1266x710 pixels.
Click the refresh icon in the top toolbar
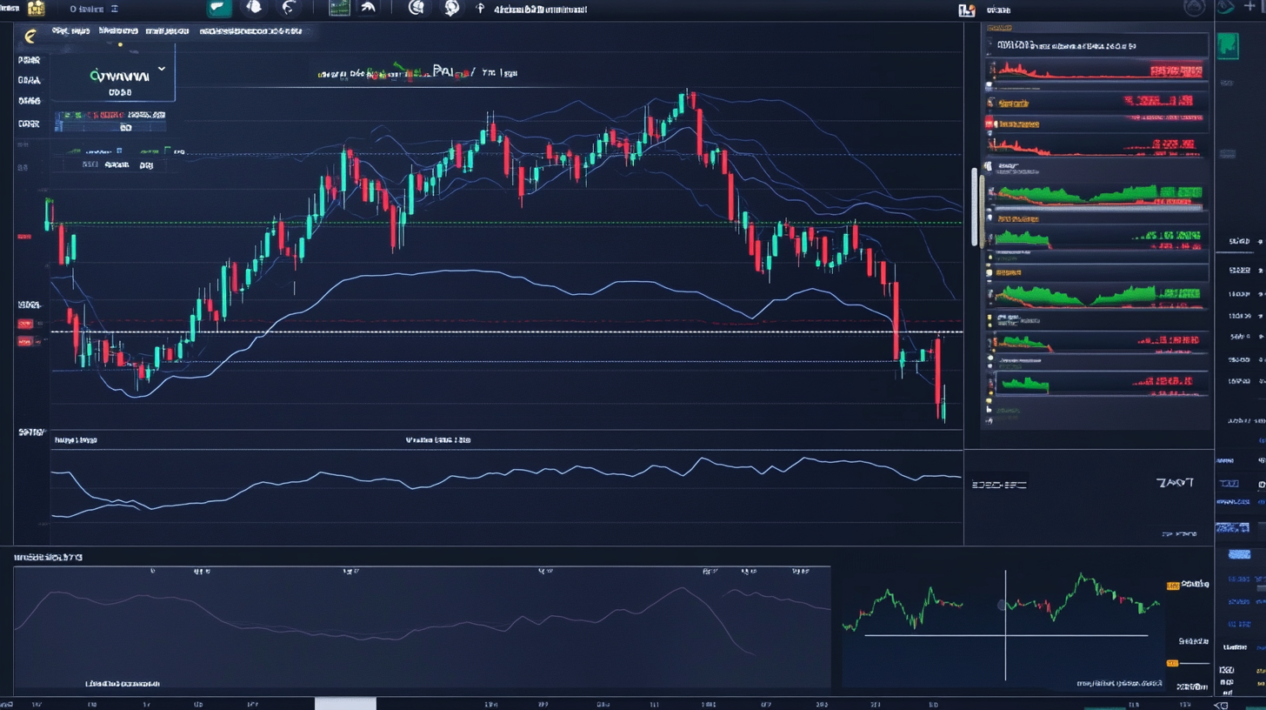(x=287, y=9)
